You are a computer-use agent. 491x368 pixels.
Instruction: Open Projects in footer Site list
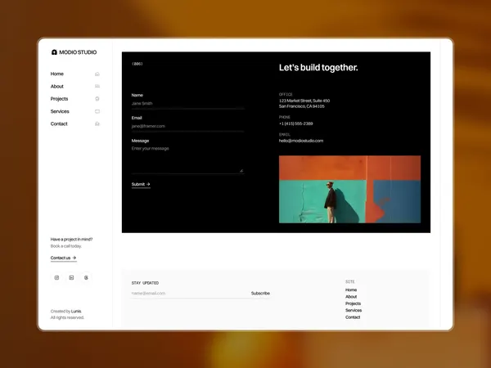(x=353, y=303)
